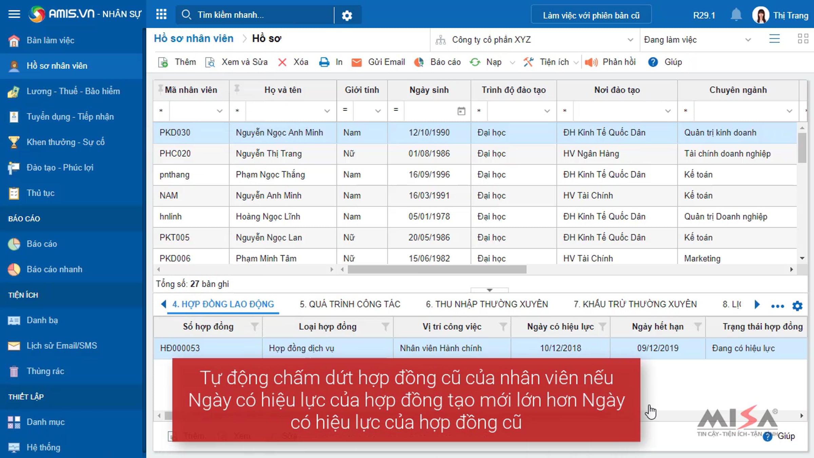Switch to 5. QUÁ TRÌNH CÔNG TÁC tab
Viewport: 814px width, 458px height.
click(350, 304)
